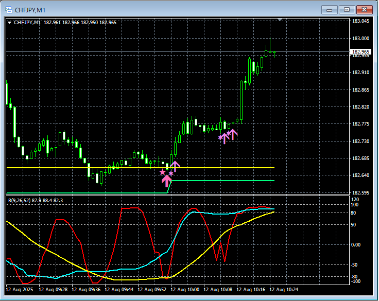Click the 182.865 price scale label
This screenshot has height=301, width=379.
coord(360,90)
